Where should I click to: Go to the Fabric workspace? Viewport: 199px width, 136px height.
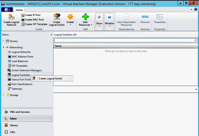click(28, 119)
